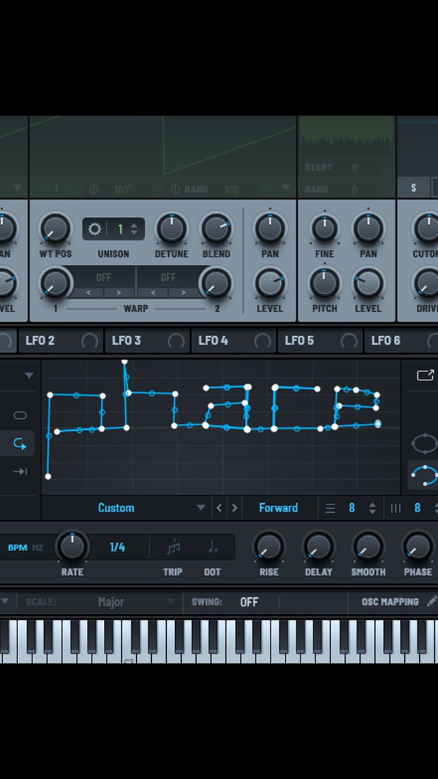Go to next LFO shape arrow
The height and width of the screenshot is (779, 438).
tap(235, 508)
